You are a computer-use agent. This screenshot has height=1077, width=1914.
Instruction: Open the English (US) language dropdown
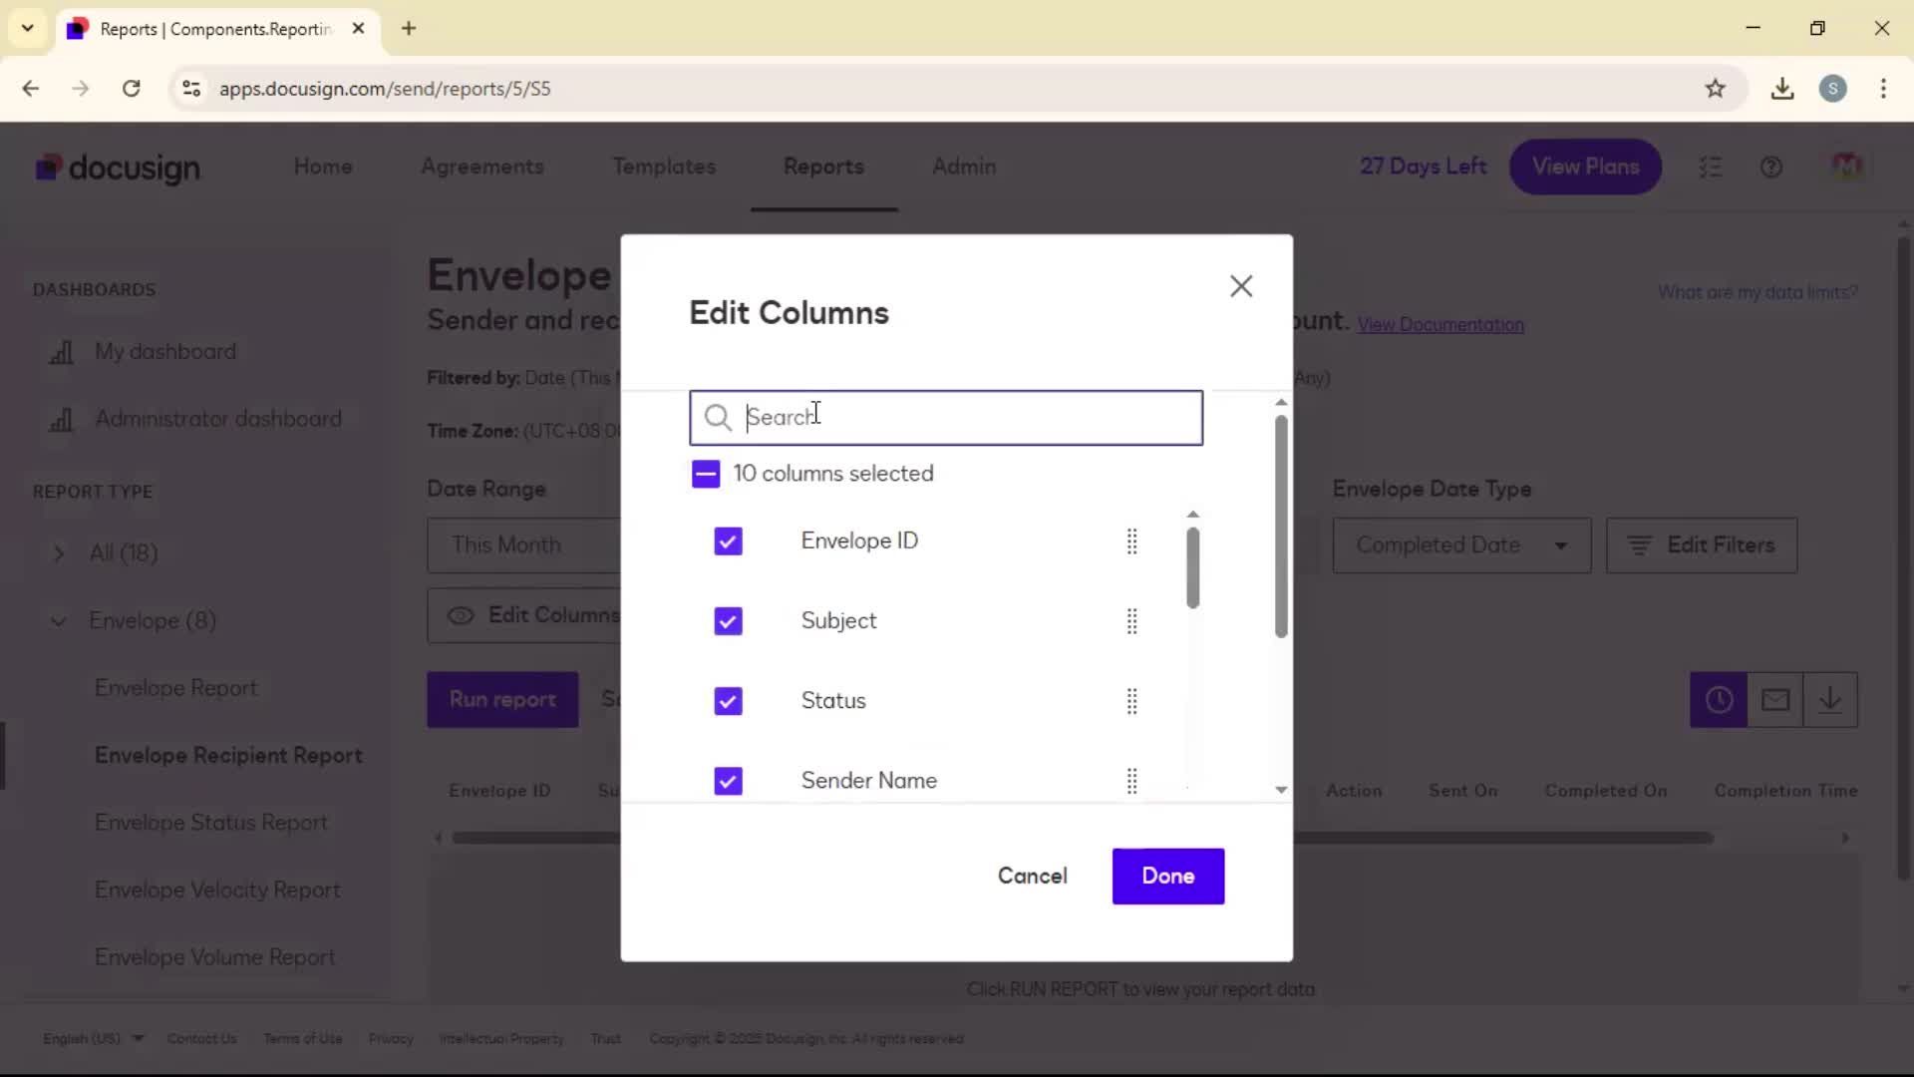click(x=94, y=1038)
